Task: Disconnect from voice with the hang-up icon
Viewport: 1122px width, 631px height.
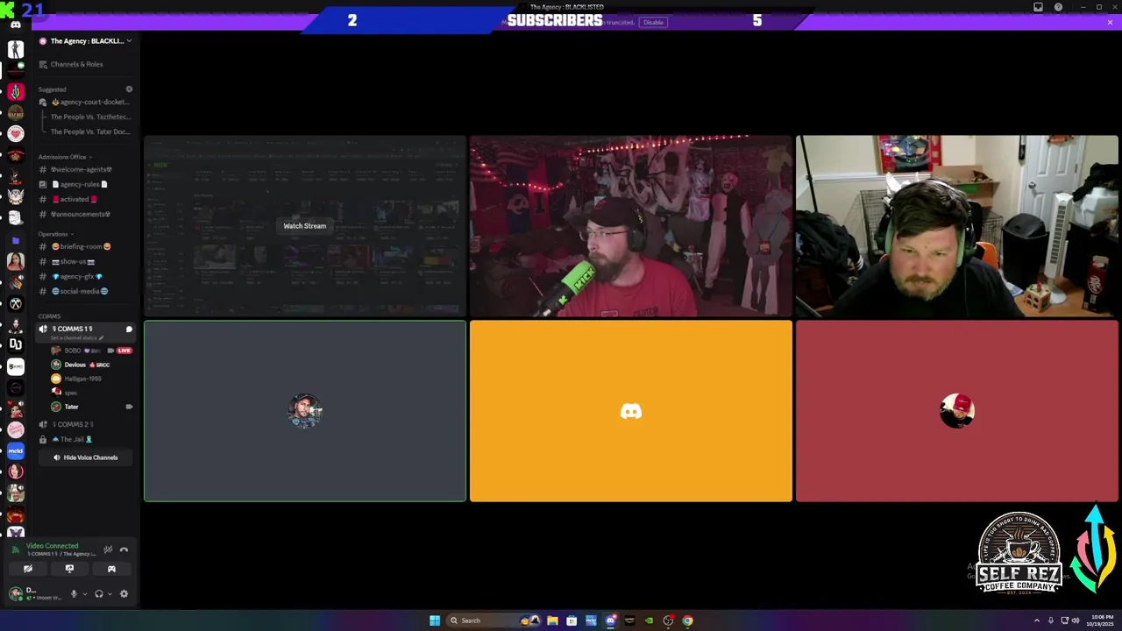Action: point(124,549)
